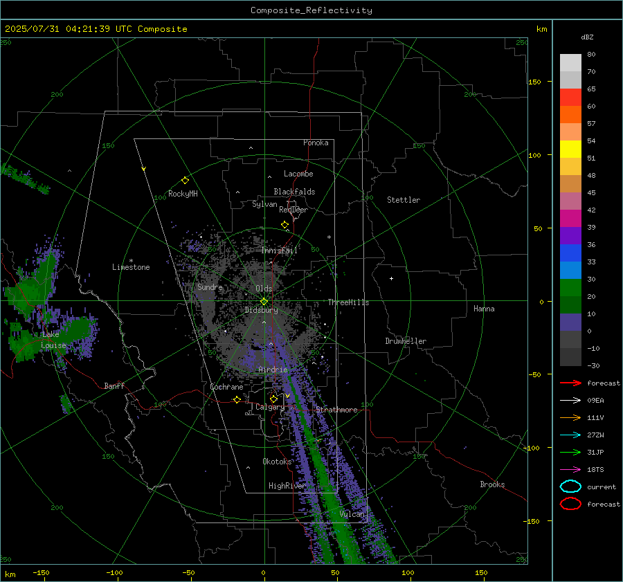The height and width of the screenshot is (582, 623).
Task: Click the dBZ legend heading
Action: pos(587,37)
